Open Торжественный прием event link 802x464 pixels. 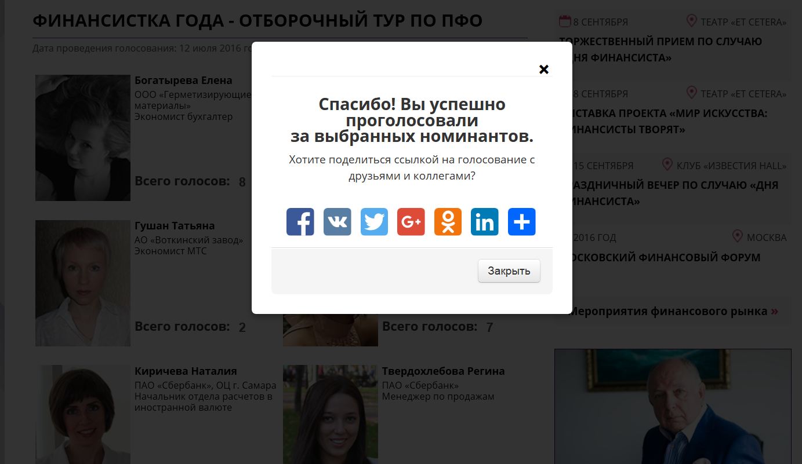[x=661, y=50]
